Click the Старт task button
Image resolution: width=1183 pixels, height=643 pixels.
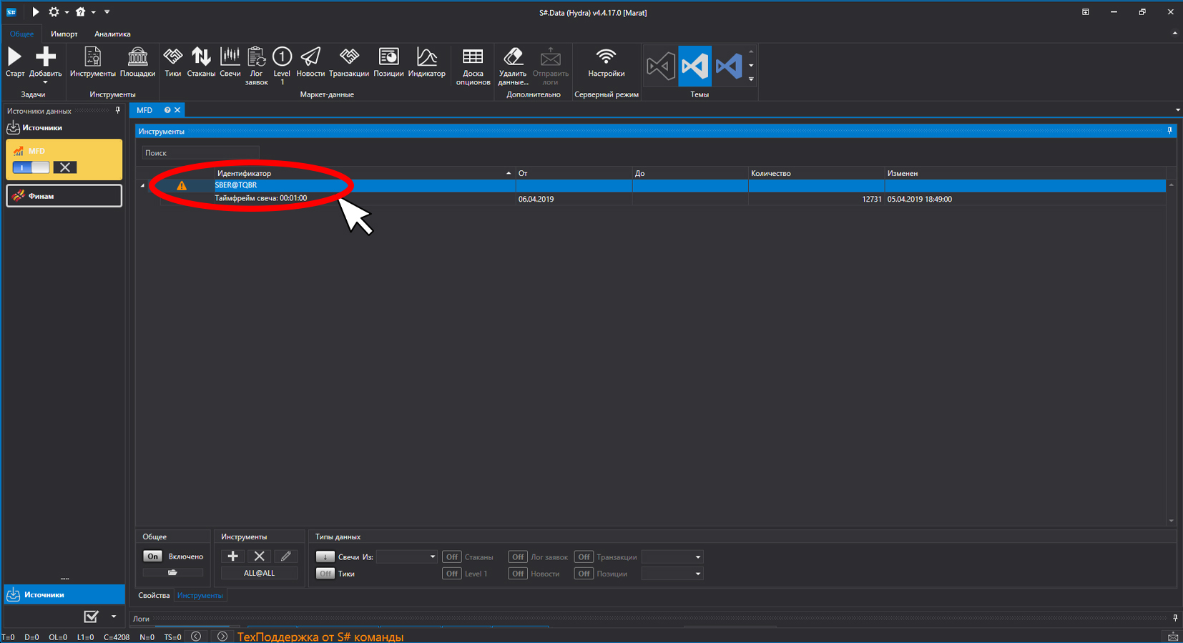pyautogui.click(x=15, y=62)
